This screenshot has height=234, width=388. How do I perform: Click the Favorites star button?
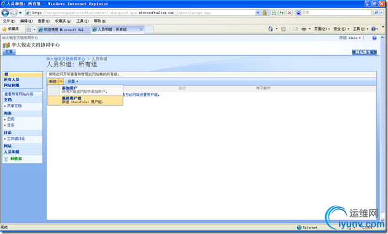click(x=10, y=29)
